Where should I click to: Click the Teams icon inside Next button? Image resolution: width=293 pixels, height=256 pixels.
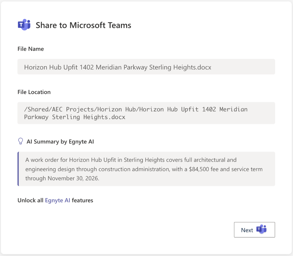click(x=261, y=229)
